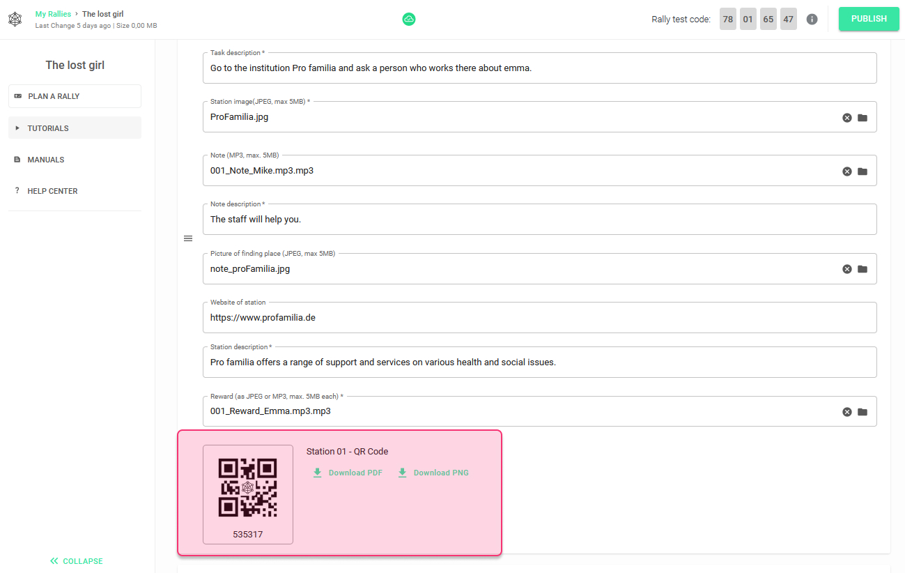Image resolution: width=905 pixels, height=573 pixels.
Task: Click the Station 01 QR code image
Action: pos(248,488)
